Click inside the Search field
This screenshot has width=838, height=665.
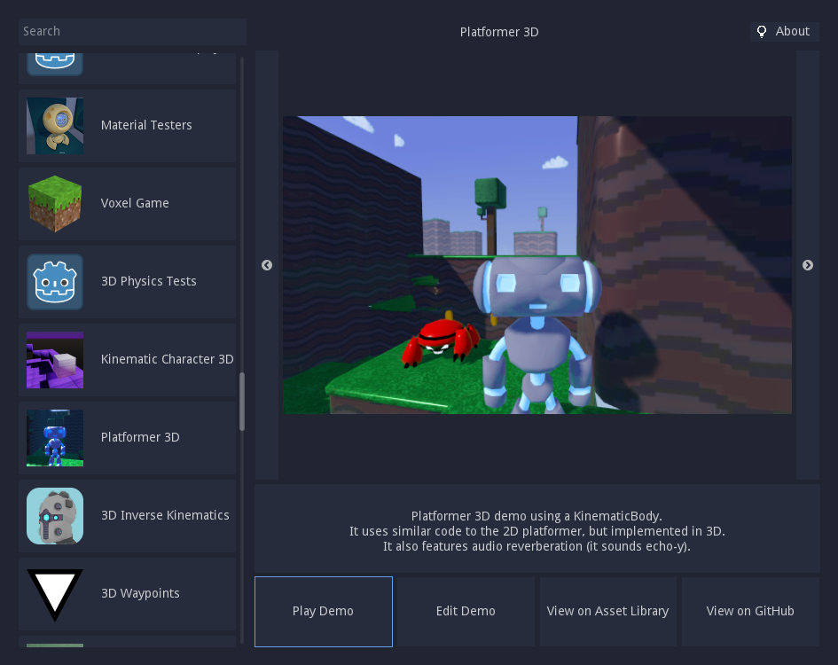[x=132, y=31]
